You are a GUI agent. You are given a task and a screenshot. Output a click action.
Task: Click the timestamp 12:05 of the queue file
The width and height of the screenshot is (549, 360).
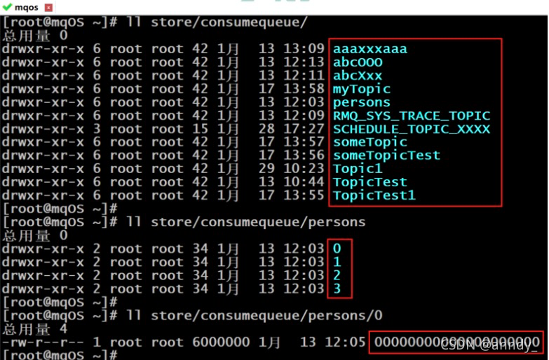click(x=345, y=342)
